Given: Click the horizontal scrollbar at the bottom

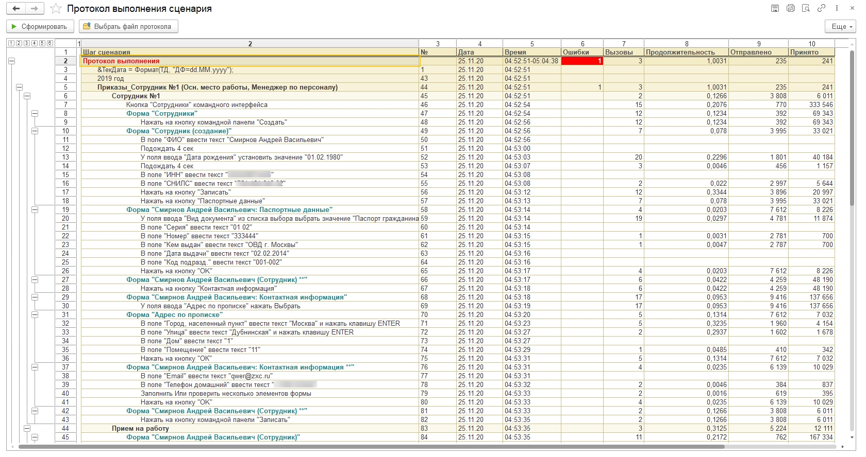Looking at the screenshot, I should (x=371, y=447).
